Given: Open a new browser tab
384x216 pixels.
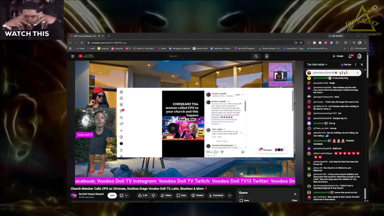Looking at the screenshot, I should coord(108,36).
